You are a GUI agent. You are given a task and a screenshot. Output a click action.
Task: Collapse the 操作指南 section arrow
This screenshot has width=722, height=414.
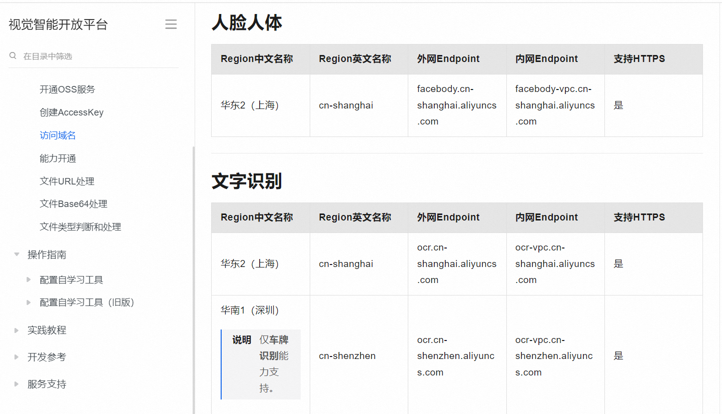(17, 254)
